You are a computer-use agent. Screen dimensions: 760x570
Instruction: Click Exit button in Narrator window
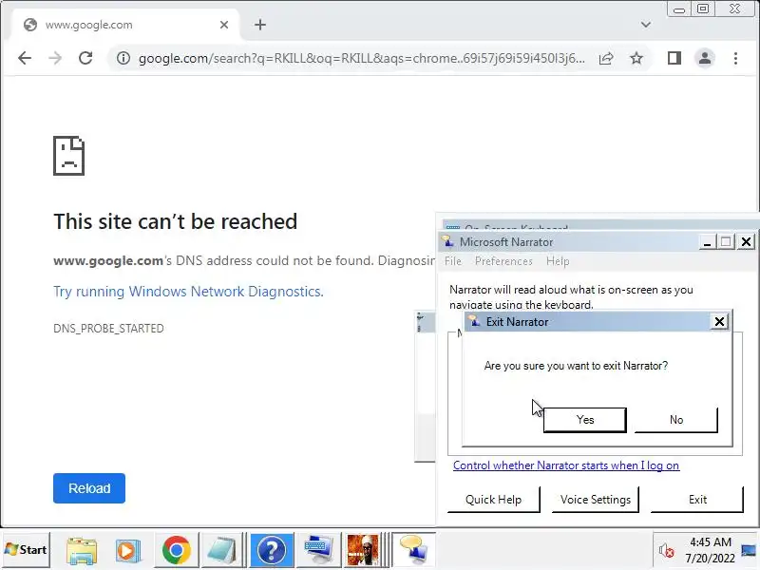tap(697, 500)
